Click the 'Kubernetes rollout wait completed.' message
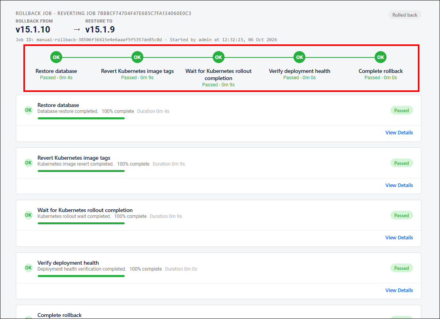The height and width of the screenshot is (319, 440). click(x=74, y=216)
